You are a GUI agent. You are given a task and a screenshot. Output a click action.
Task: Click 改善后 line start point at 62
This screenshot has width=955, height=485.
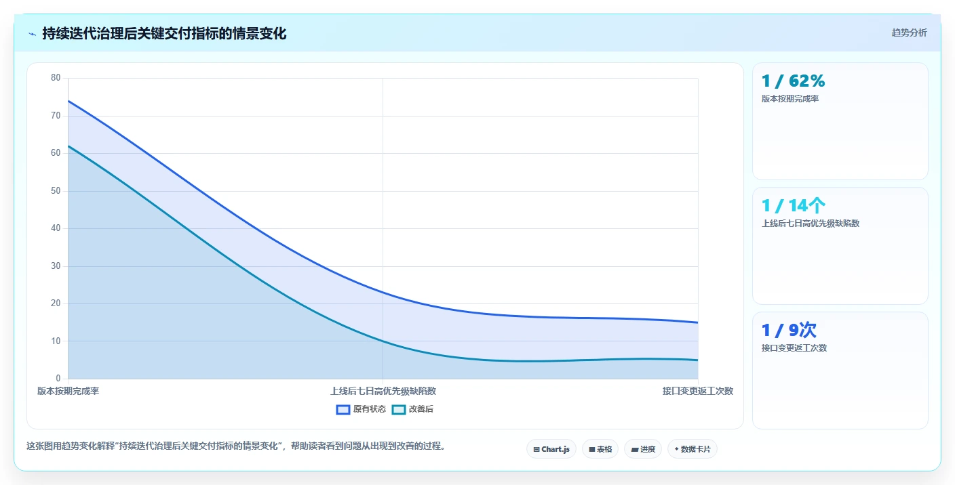pos(69,146)
